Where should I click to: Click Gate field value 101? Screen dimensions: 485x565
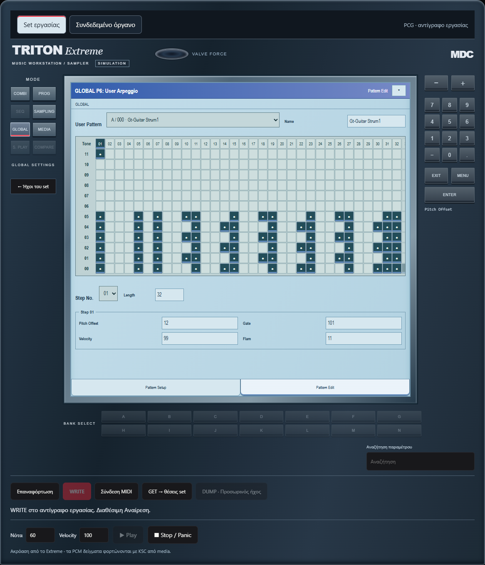[x=364, y=323]
